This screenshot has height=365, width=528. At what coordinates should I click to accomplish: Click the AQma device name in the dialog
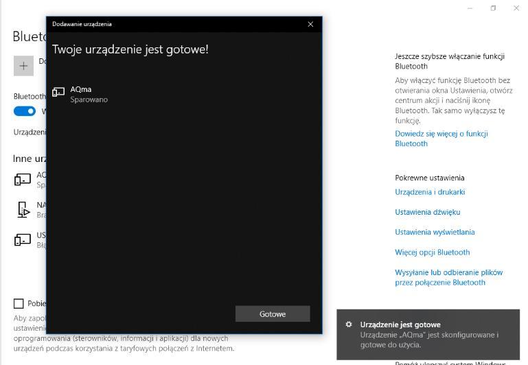[x=81, y=89]
